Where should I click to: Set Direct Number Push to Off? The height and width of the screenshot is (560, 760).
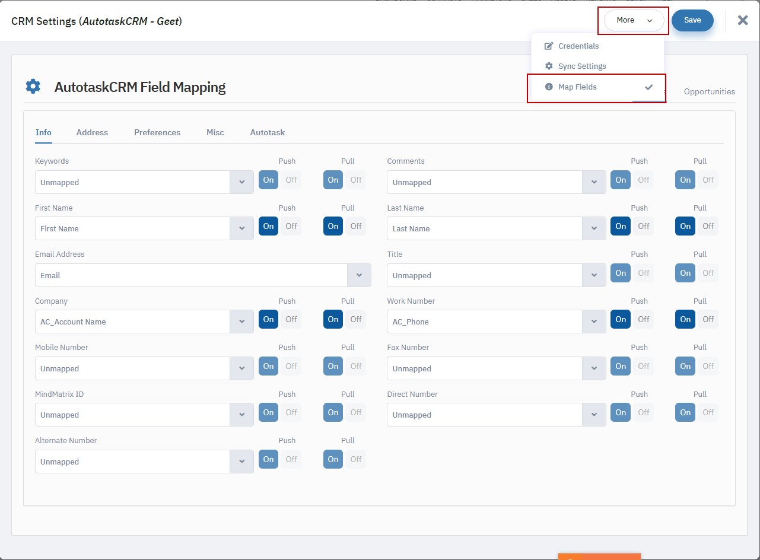click(644, 412)
